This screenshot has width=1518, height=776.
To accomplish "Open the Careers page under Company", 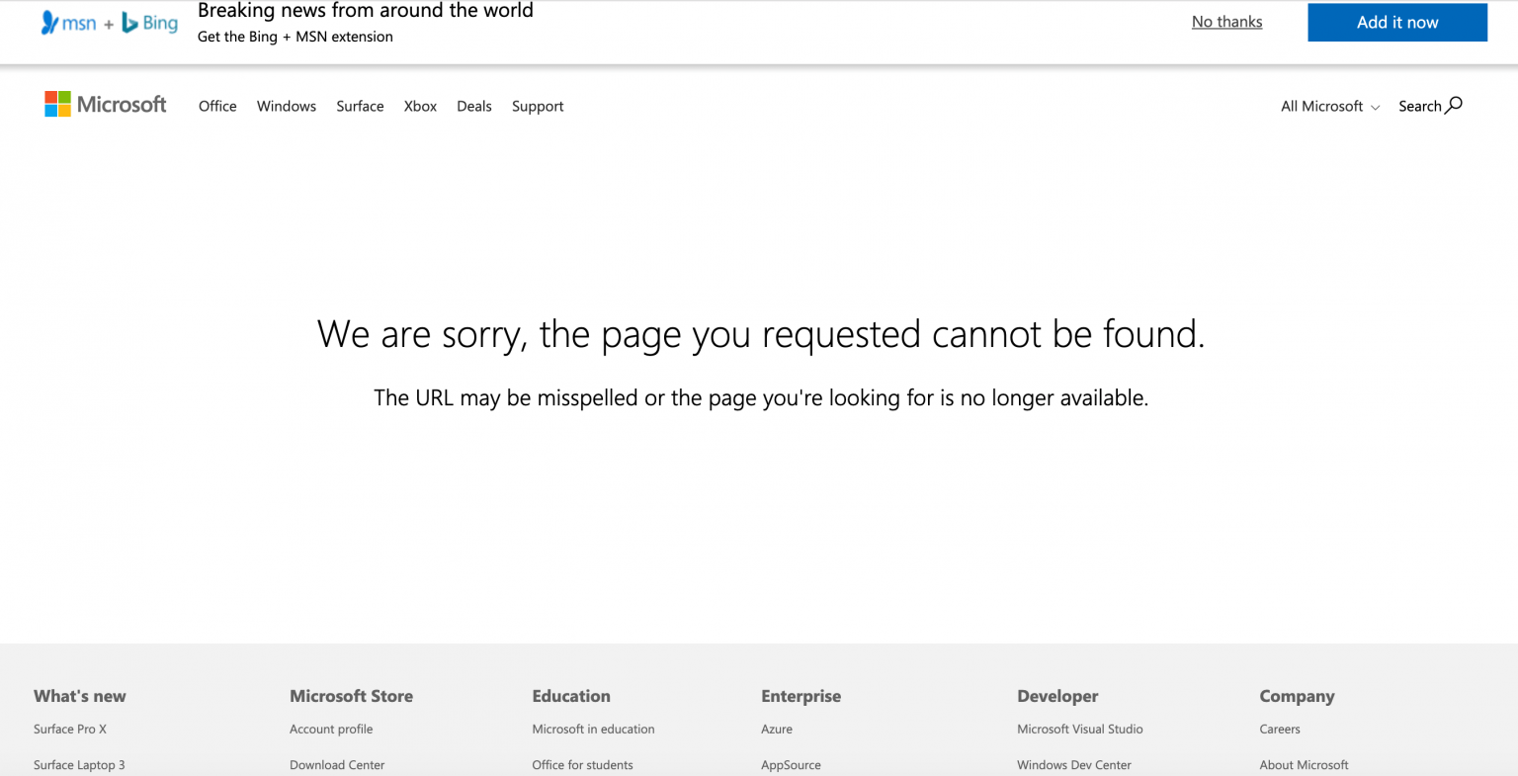I will pos(1280,729).
